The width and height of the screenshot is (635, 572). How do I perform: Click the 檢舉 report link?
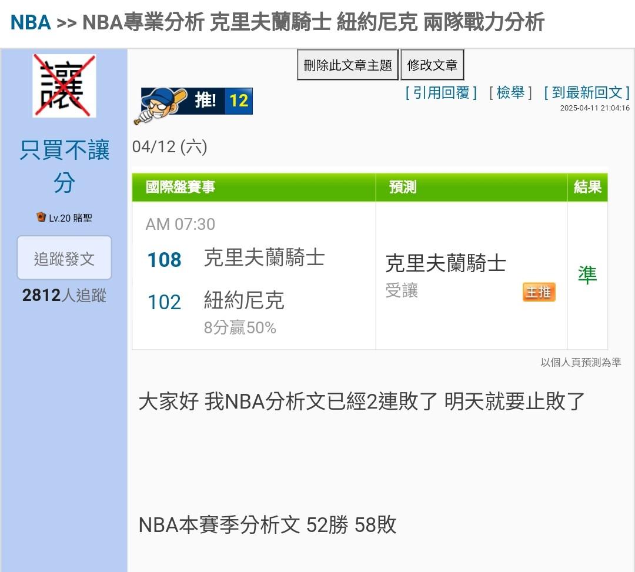510,93
